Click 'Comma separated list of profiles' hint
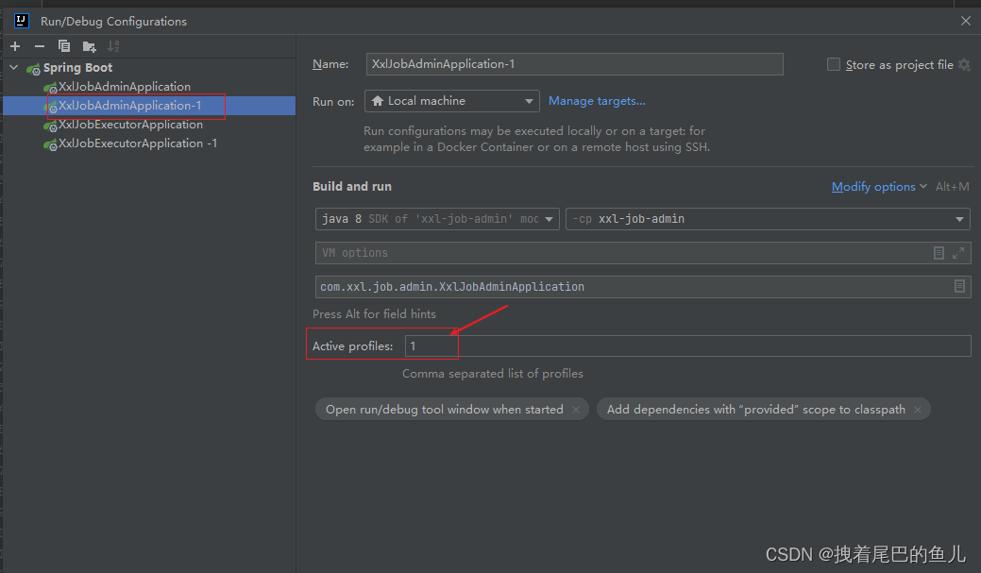This screenshot has width=981, height=573. click(492, 374)
